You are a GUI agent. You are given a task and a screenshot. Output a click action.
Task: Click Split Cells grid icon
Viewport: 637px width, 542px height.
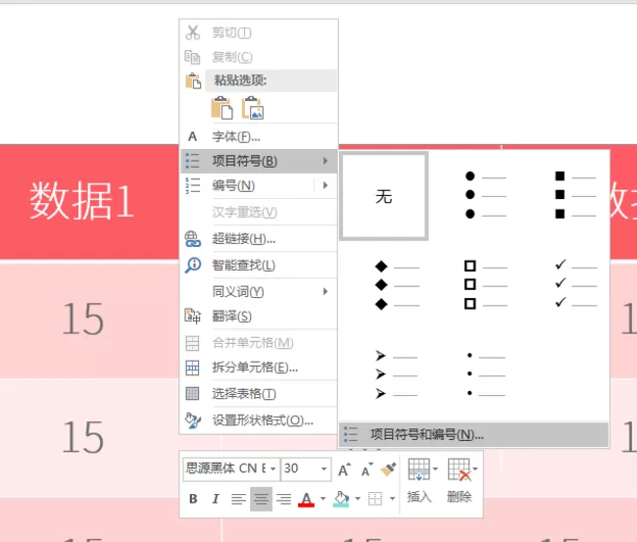click(192, 368)
